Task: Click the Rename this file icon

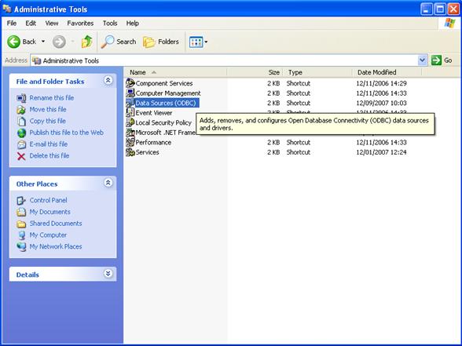Action: (21, 98)
